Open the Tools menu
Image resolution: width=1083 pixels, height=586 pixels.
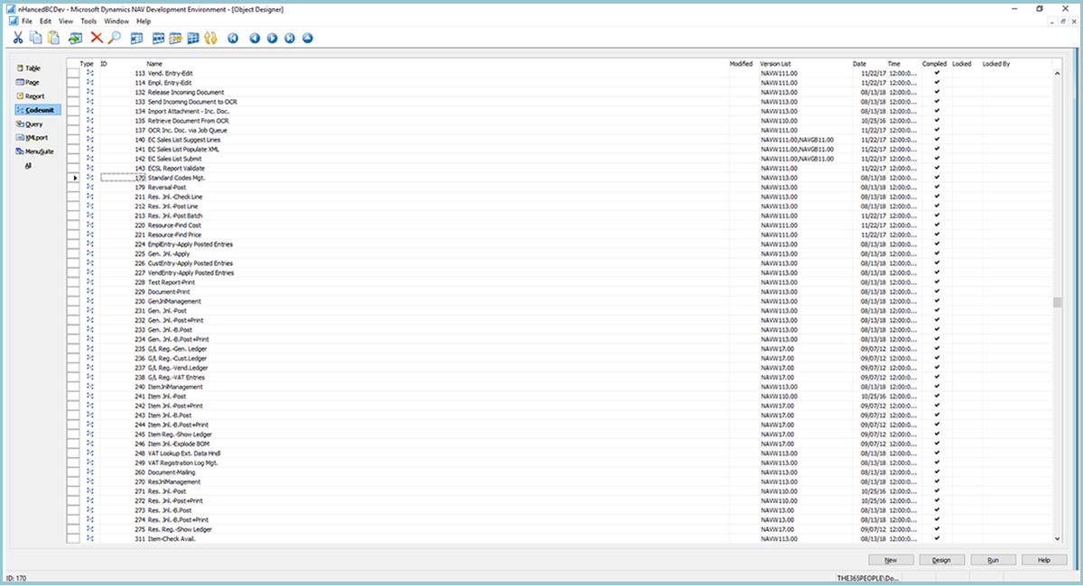tap(88, 21)
